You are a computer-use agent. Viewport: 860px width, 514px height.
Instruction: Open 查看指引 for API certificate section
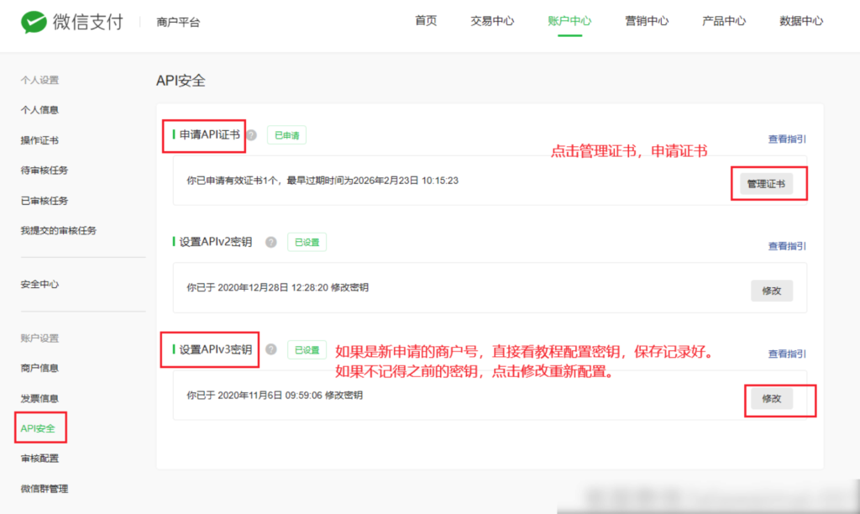(x=788, y=138)
